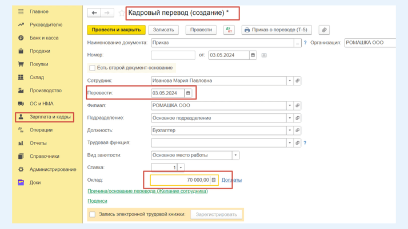
Task: Open the Трудовая функция record via its open icon
Action: [x=297, y=142]
